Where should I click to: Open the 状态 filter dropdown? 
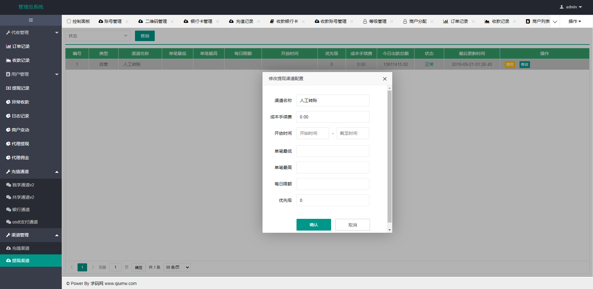point(98,36)
